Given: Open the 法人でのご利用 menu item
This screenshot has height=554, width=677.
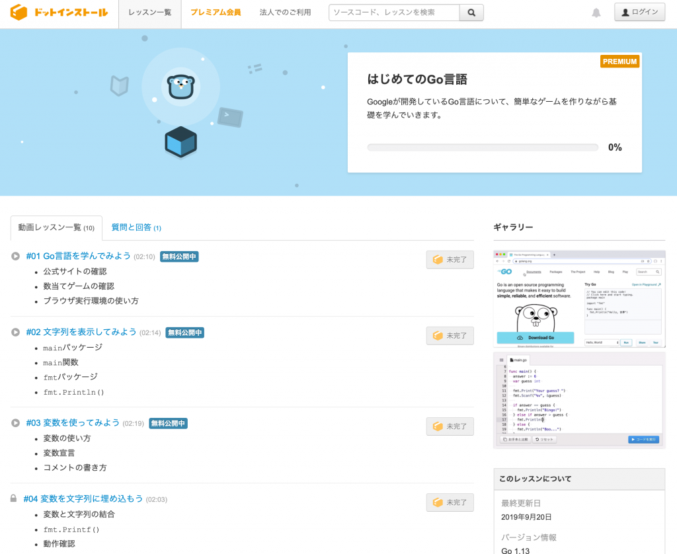Looking at the screenshot, I should pos(286,13).
